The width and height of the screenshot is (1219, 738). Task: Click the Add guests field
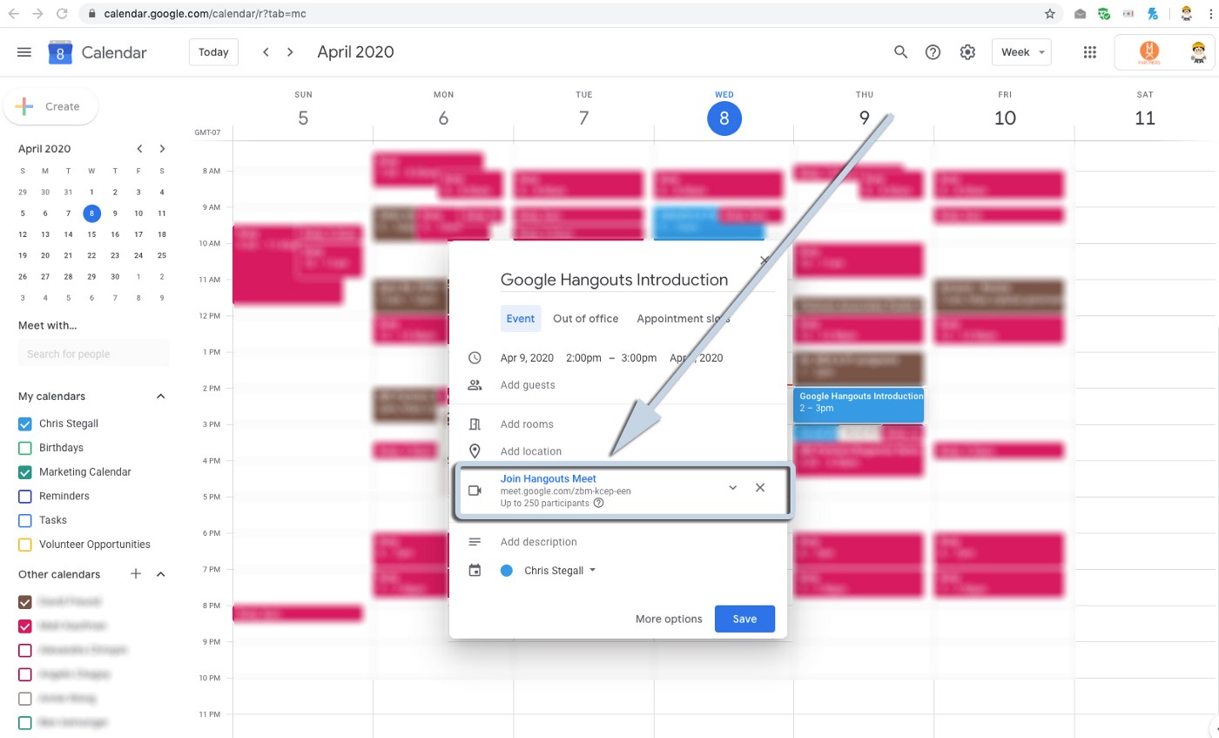[528, 385]
